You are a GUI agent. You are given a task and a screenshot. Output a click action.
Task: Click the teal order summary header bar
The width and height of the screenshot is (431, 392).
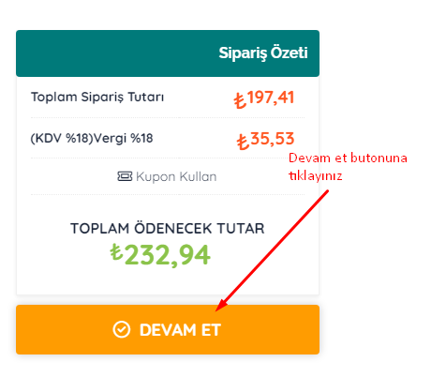[x=168, y=53]
